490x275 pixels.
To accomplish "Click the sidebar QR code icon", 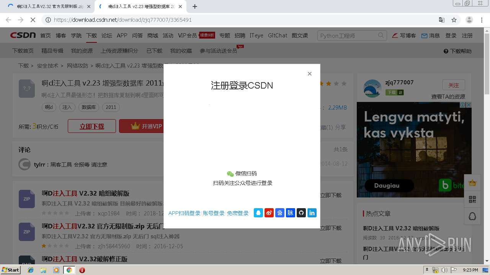I will [472, 200].
